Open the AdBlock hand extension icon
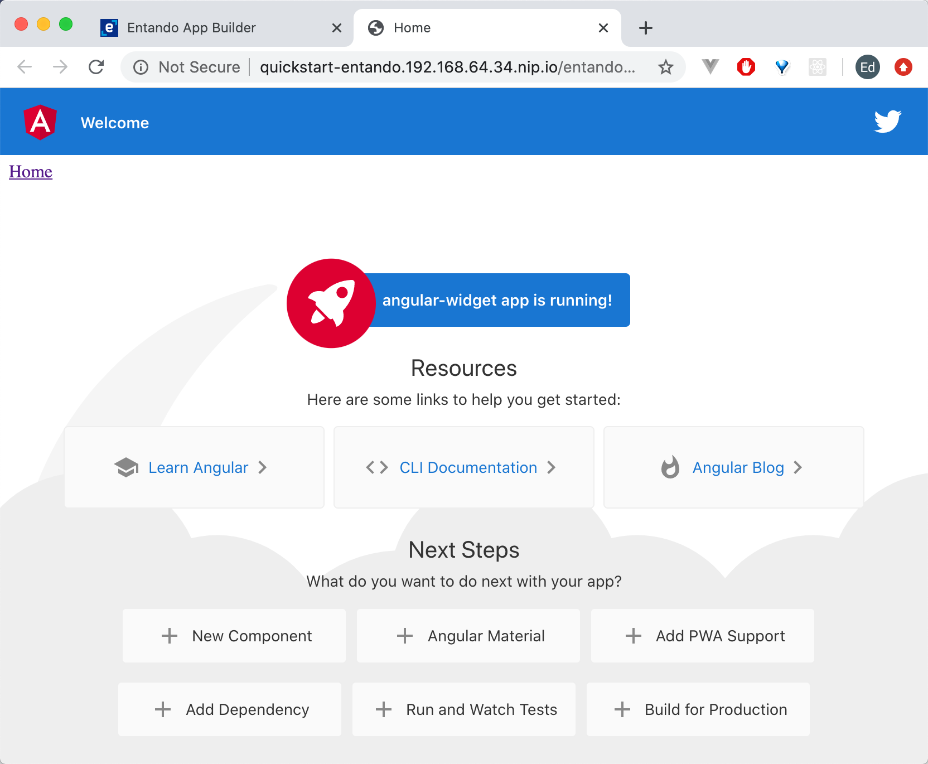This screenshot has height=764, width=928. (x=747, y=67)
